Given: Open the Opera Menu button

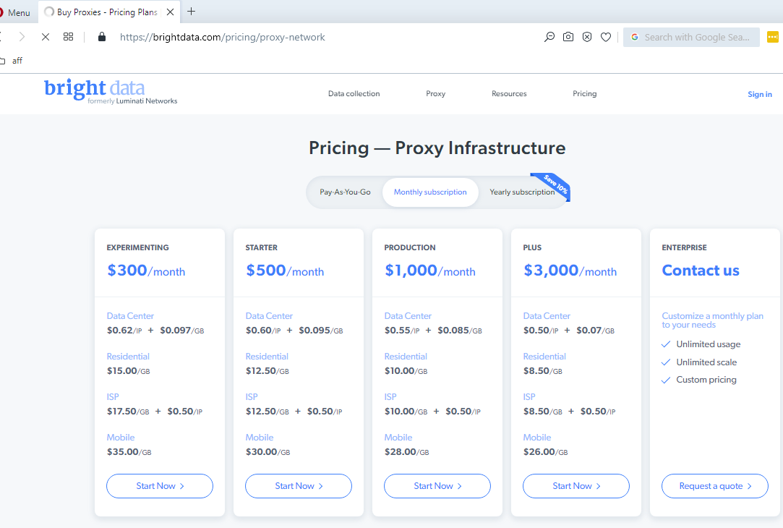Looking at the screenshot, I should tap(16, 12).
